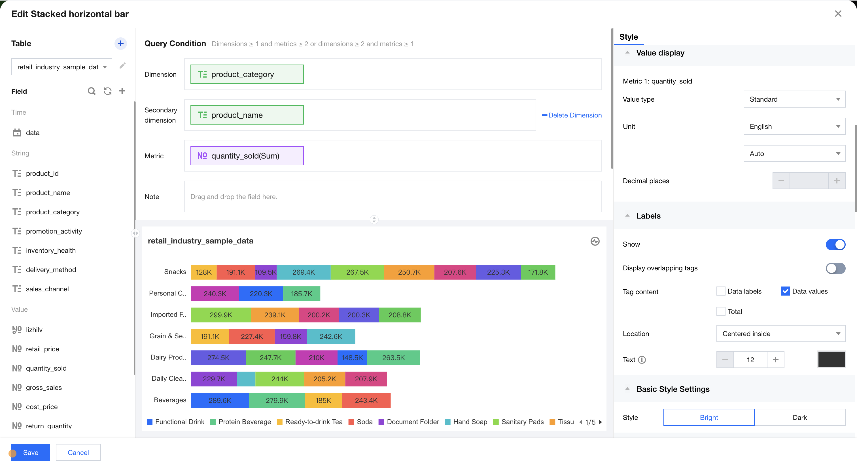The image size is (857, 466).
Task: Open the label text color swatch
Action: point(831,360)
